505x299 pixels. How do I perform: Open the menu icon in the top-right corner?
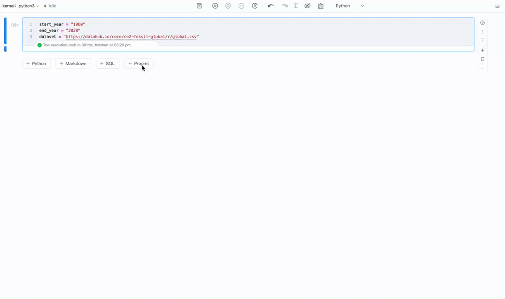click(498, 6)
